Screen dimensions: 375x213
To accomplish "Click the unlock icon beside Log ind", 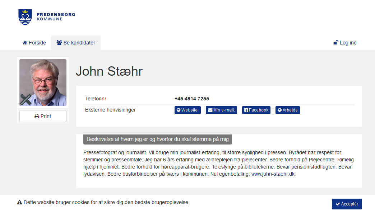I will coord(336,43).
